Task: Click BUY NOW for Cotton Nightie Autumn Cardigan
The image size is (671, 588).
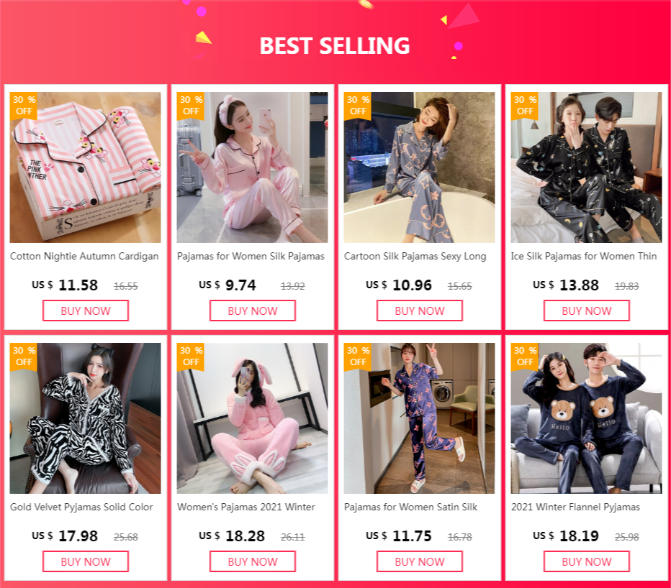Action: (86, 311)
